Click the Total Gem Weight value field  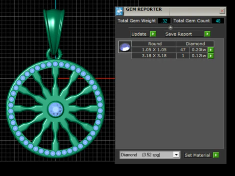(x=164, y=21)
